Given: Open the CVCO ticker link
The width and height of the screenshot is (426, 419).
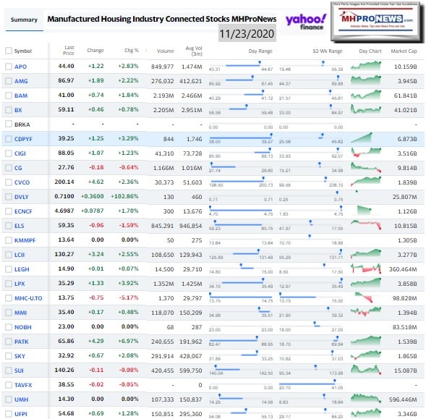Looking at the screenshot, I should (22, 182).
